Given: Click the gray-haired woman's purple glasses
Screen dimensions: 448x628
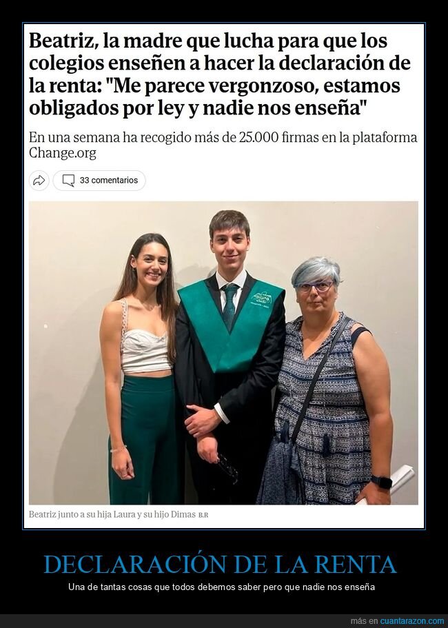Looking at the screenshot, I should (x=316, y=286).
